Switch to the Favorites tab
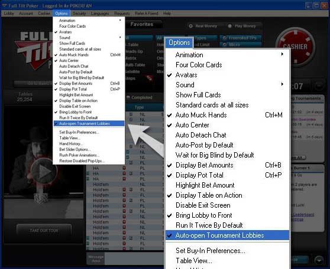 pyautogui.click(x=141, y=24)
